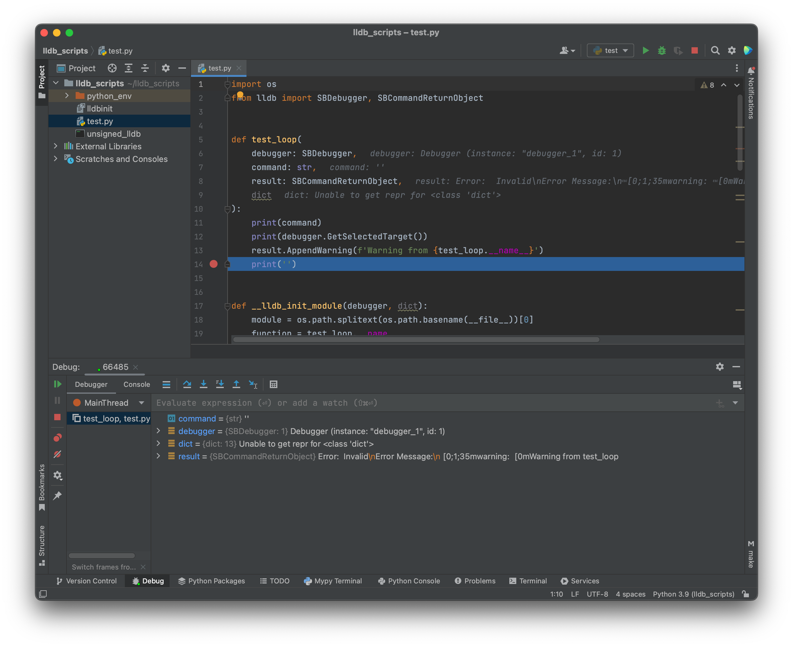Start a new debug session via bug icon
This screenshot has width=793, height=647.
pyautogui.click(x=662, y=50)
